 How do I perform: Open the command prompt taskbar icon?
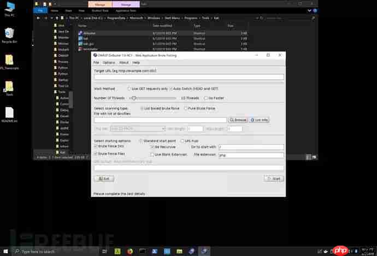(x=142, y=252)
